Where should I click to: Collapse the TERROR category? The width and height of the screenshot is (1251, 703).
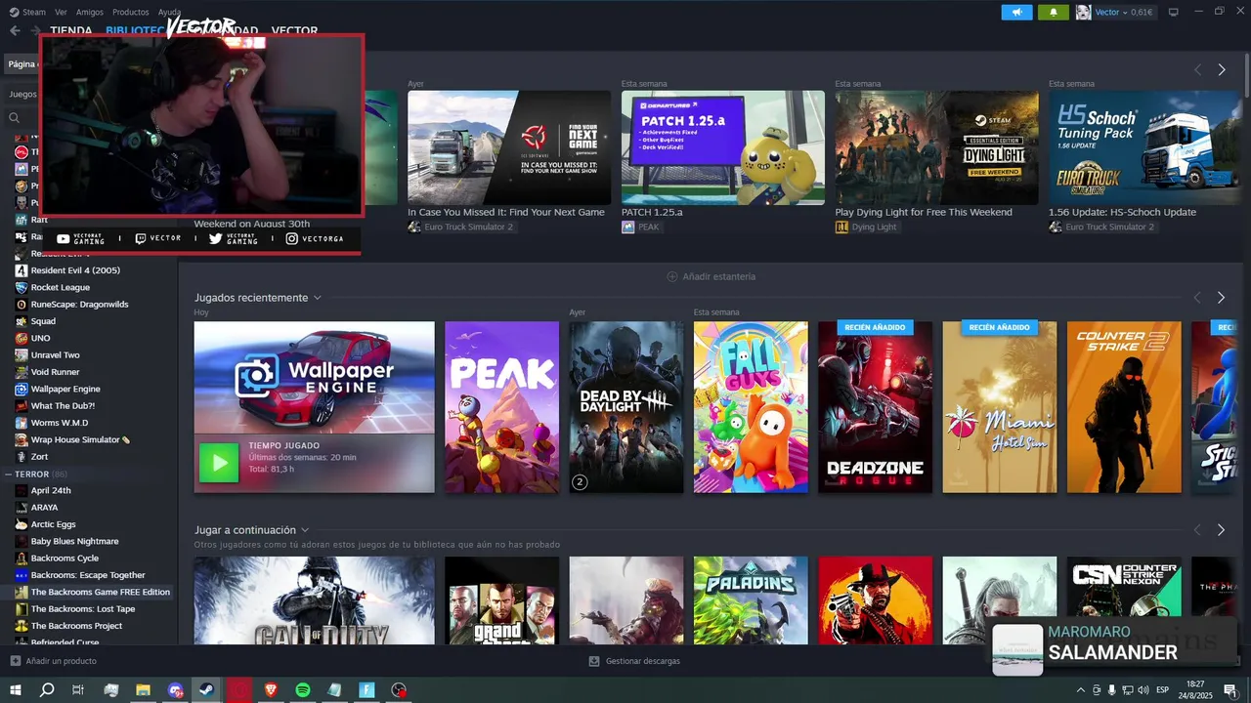point(8,474)
